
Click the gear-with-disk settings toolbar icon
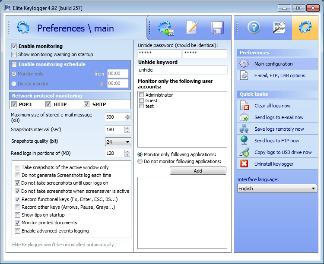pyautogui.click(x=166, y=28)
